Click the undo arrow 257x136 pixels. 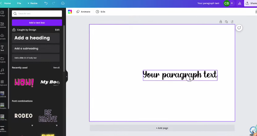pyautogui.click(x=46, y=3)
